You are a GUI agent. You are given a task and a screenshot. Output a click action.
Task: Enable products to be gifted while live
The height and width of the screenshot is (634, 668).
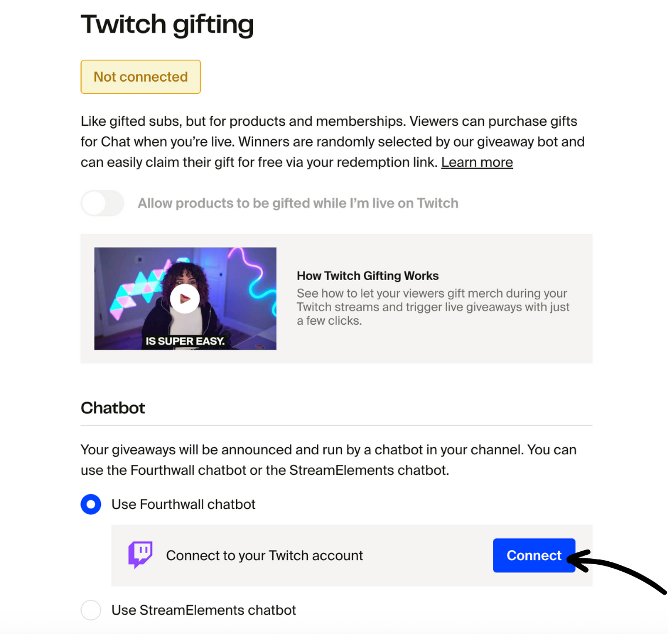[102, 203]
